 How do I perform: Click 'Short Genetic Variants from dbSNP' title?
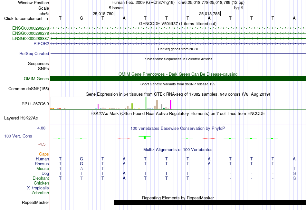pos(178,84)
